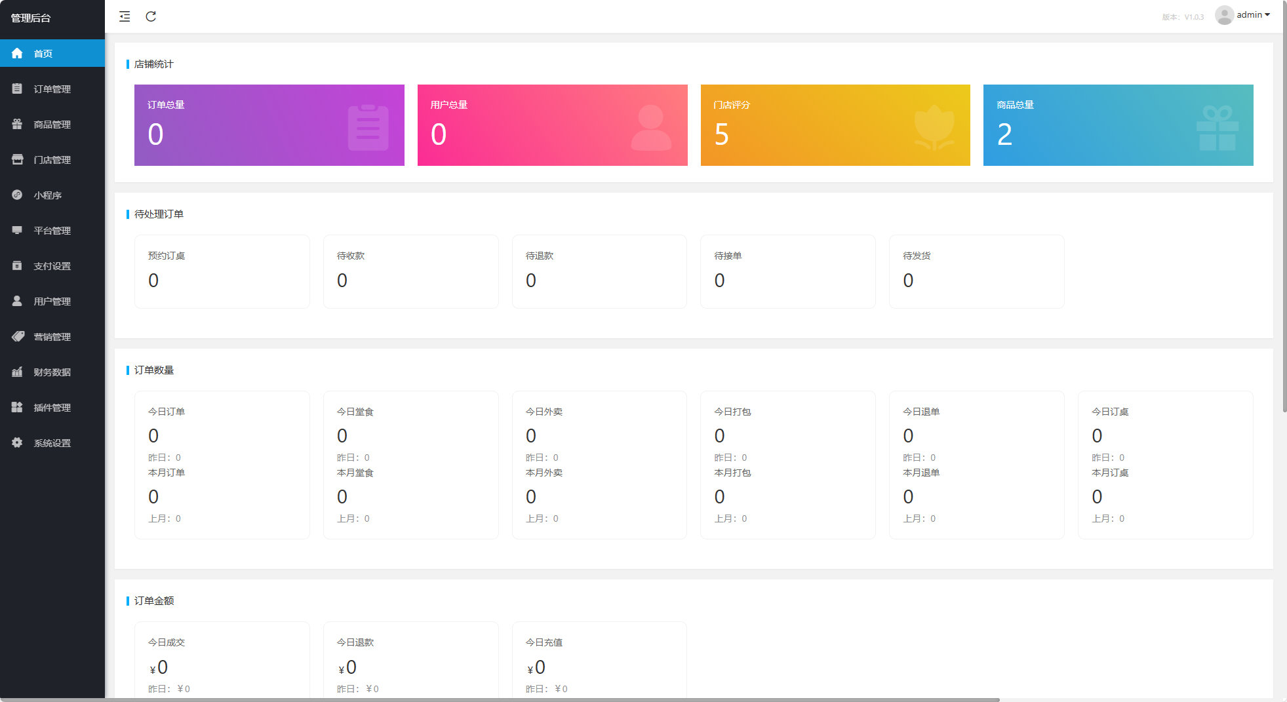The image size is (1287, 702).
Task: Open 营销管理 in sidebar
Action: 52,337
